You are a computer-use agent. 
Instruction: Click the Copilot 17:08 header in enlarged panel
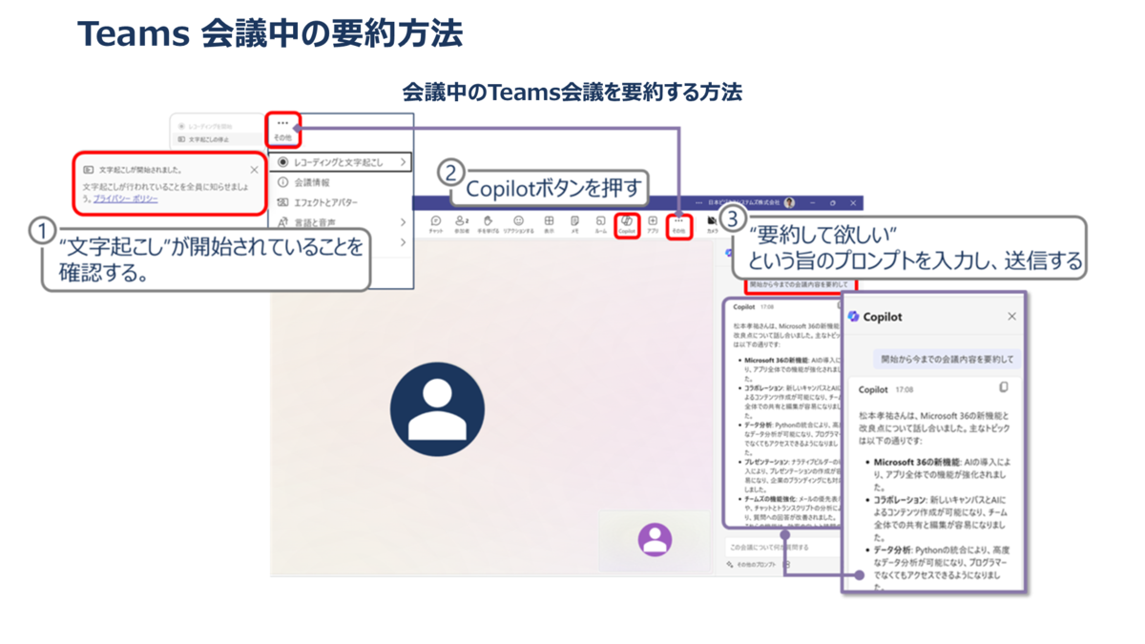pyautogui.click(x=885, y=389)
